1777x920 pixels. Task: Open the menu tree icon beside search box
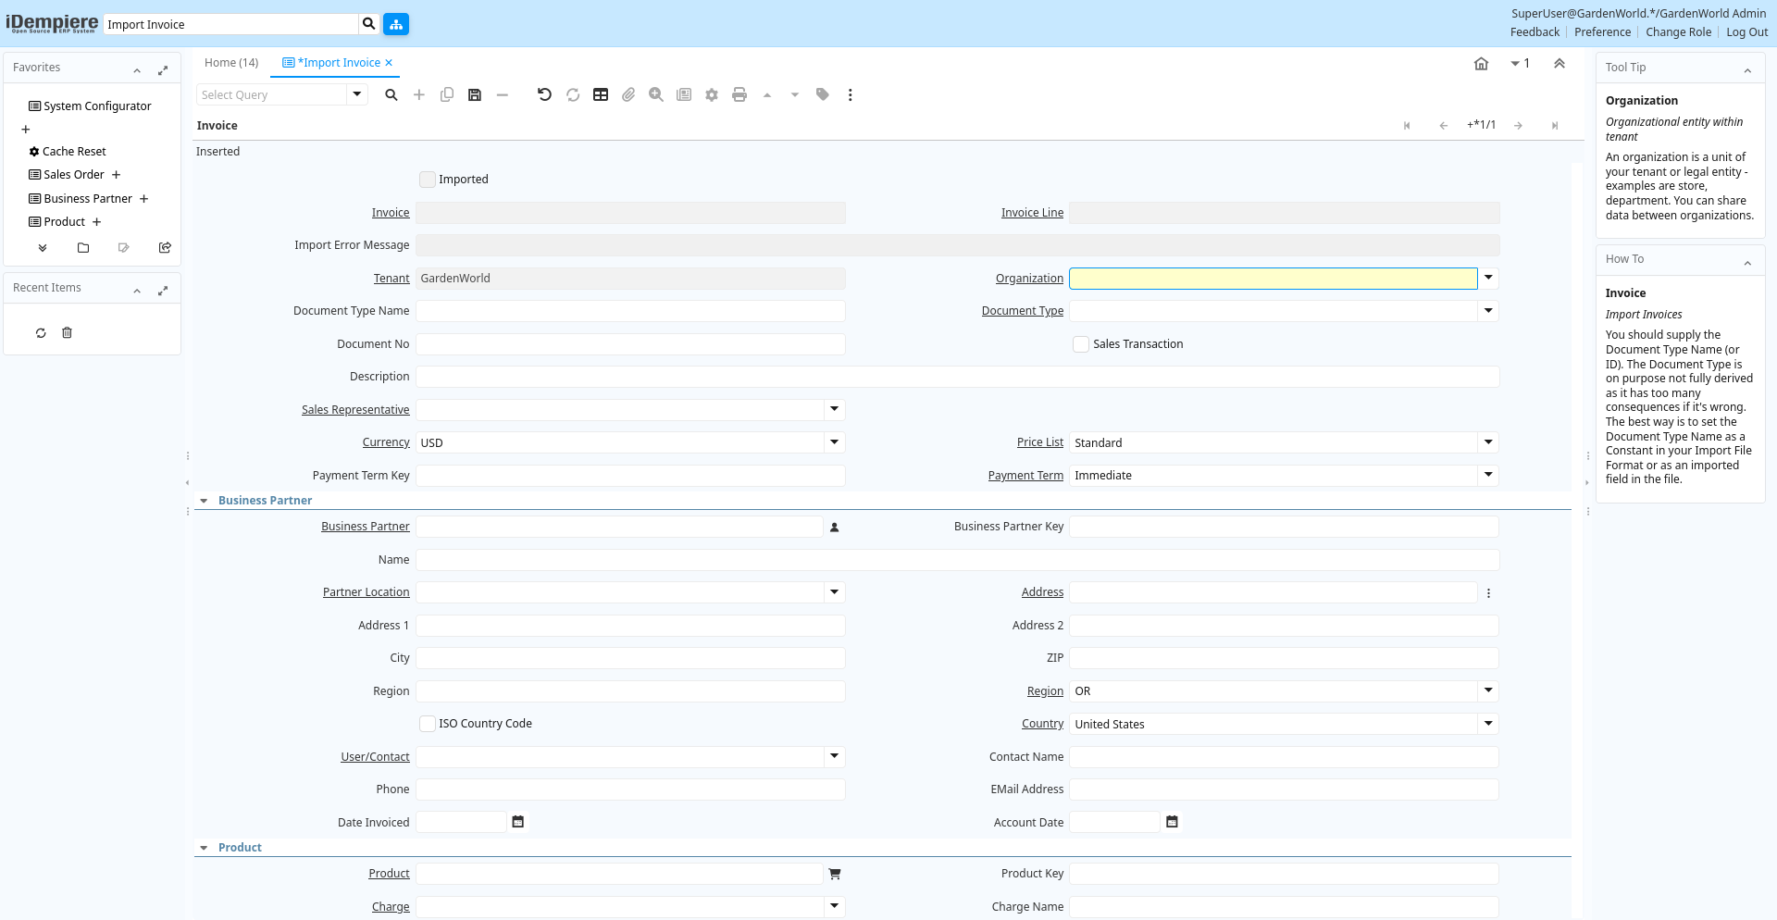click(396, 24)
